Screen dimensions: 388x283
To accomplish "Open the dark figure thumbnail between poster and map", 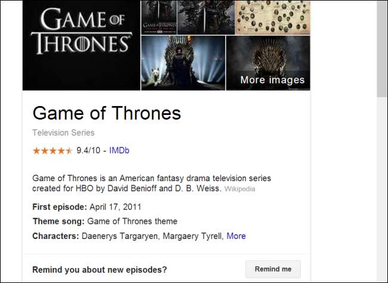I will click(205, 17).
